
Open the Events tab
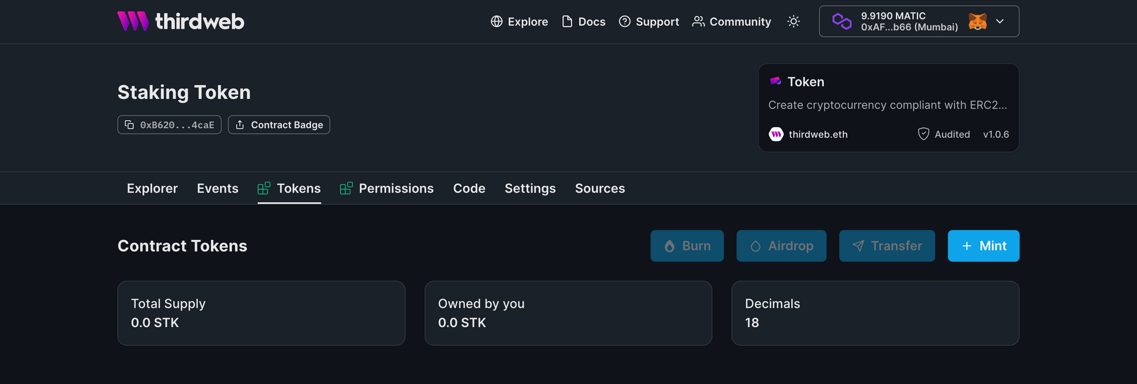click(x=218, y=188)
